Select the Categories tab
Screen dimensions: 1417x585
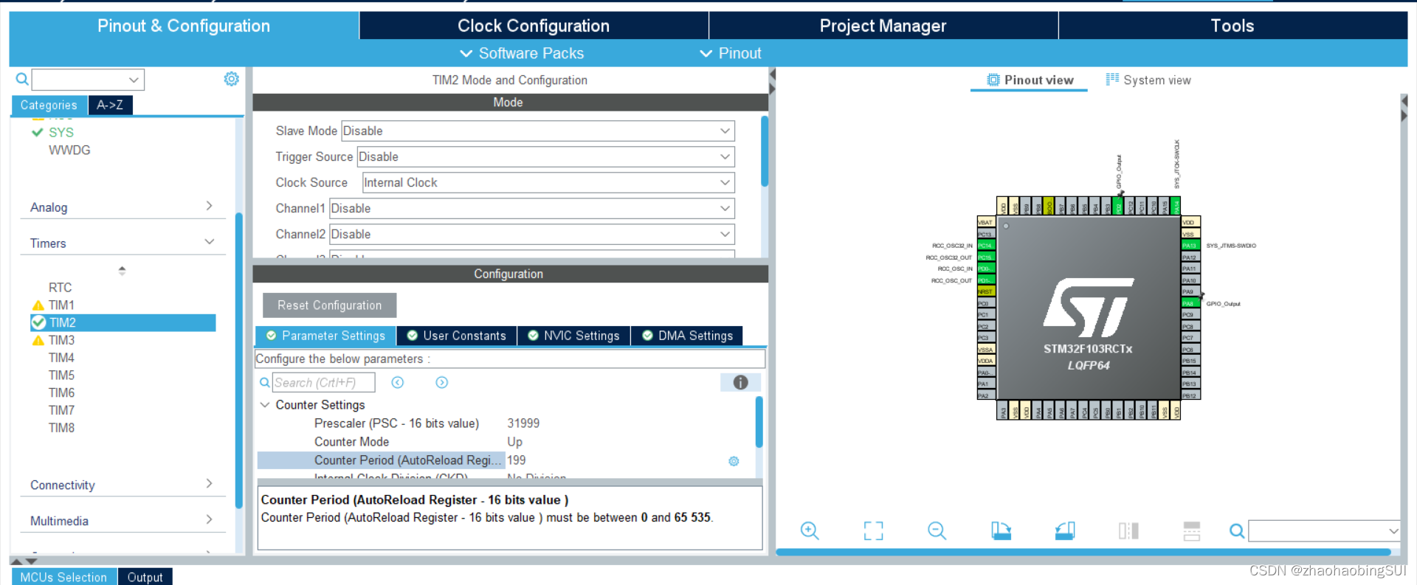click(49, 105)
